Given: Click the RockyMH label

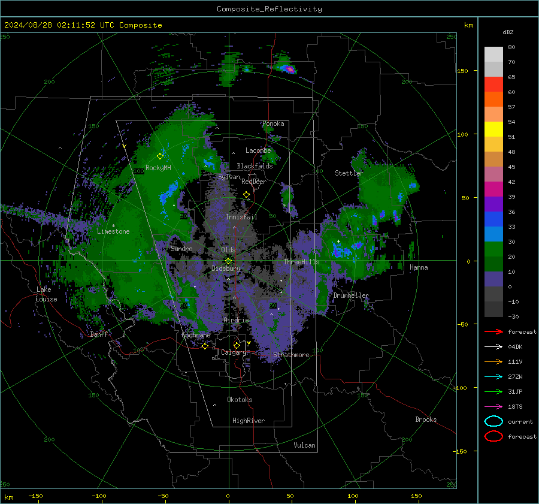Looking at the screenshot, I should pyautogui.click(x=158, y=168).
